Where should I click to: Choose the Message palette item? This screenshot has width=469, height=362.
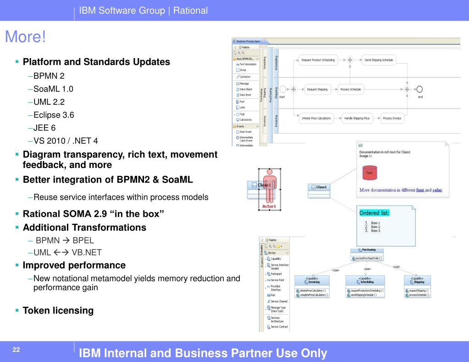pyautogui.click(x=242, y=84)
